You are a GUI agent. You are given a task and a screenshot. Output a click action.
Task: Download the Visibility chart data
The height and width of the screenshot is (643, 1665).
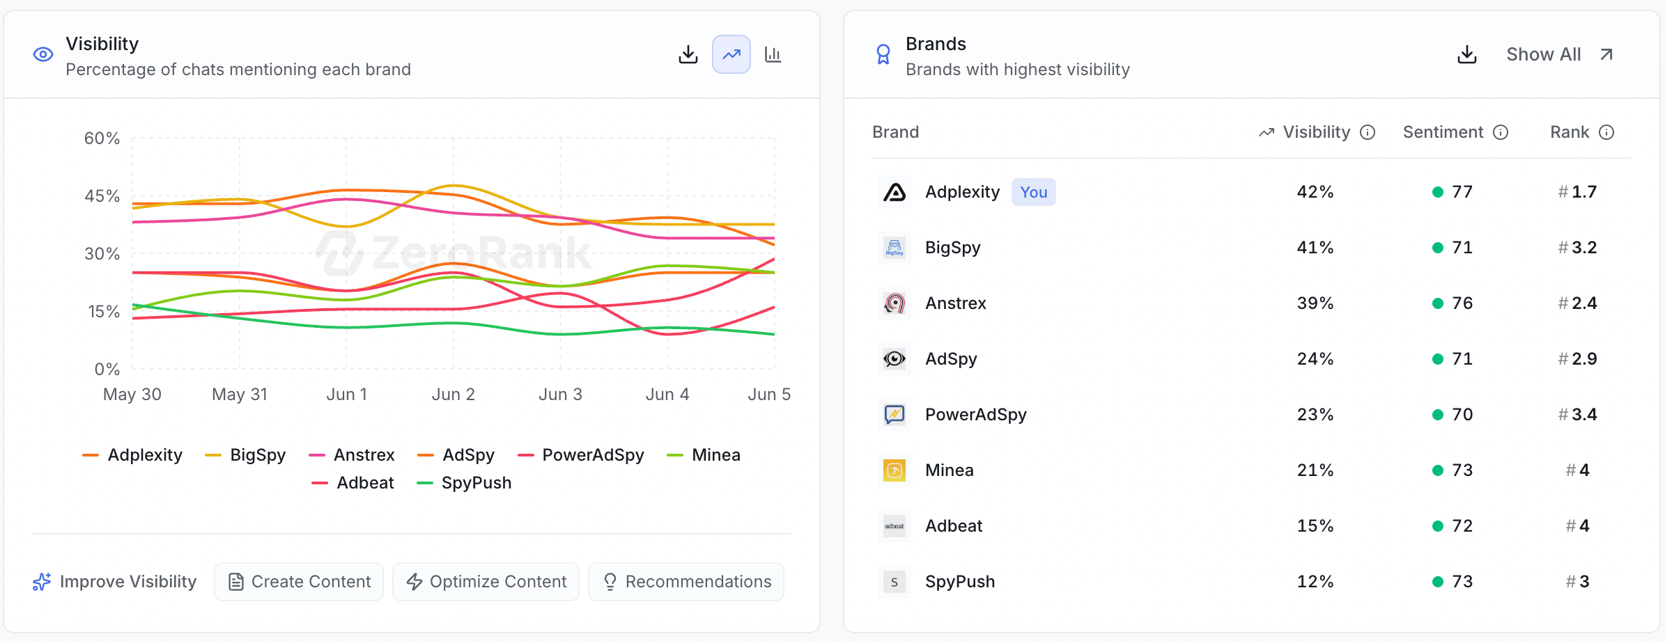[688, 54]
